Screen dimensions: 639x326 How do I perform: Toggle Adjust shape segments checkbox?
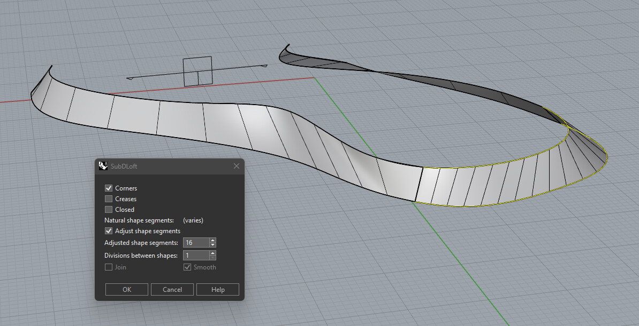(x=109, y=231)
